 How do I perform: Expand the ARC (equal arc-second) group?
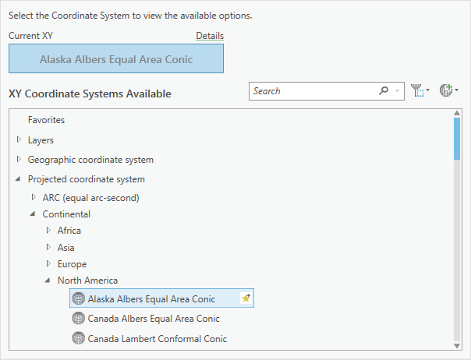(34, 198)
